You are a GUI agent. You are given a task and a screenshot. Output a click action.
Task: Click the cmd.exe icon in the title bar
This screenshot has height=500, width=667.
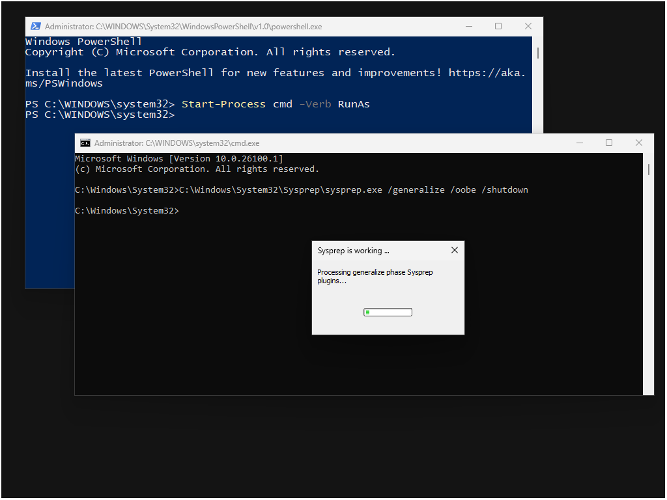pyautogui.click(x=85, y=143)
